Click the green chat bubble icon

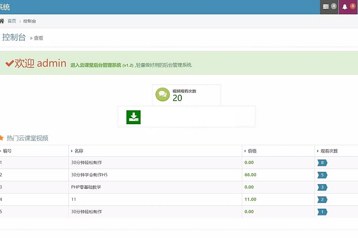[x=162, y=94]
